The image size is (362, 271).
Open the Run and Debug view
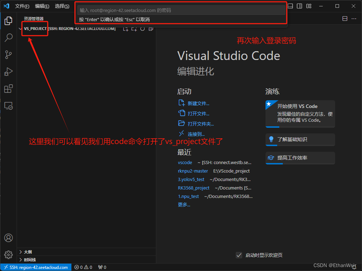(8, 72)
